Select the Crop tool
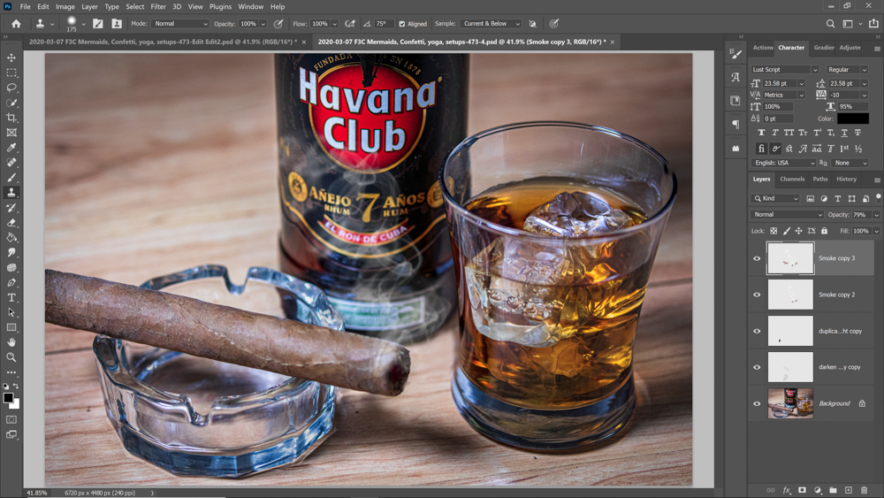 coord(11,118)
